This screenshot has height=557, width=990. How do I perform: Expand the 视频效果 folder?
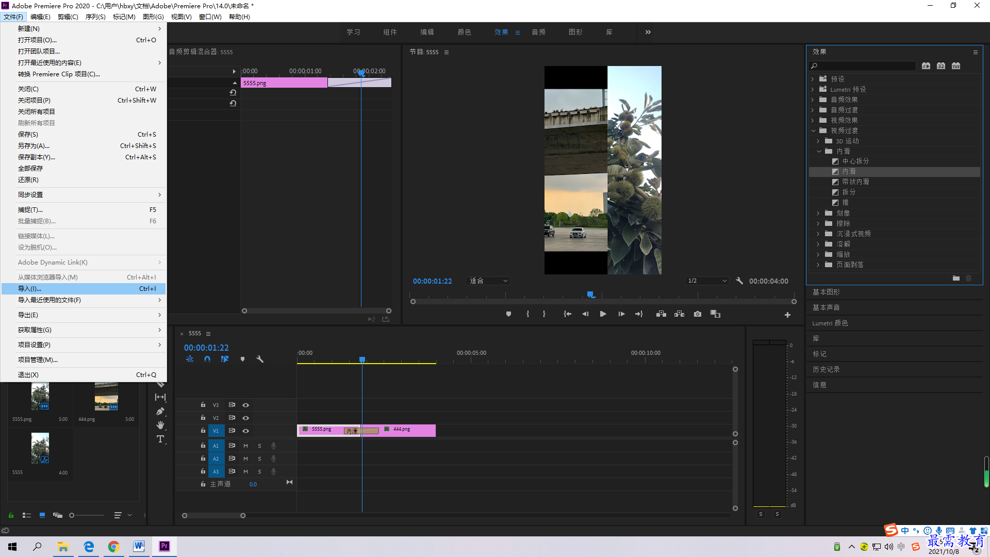click(813, 120)
